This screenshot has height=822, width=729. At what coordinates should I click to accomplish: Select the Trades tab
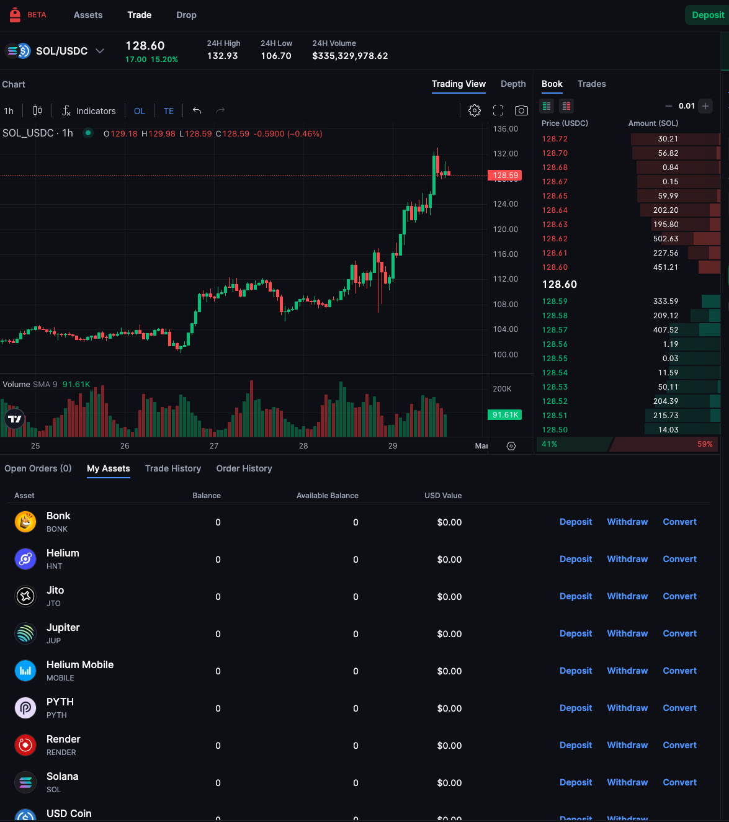(x=592, y=84)
